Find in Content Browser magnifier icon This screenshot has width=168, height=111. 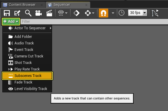pyautogui.click(x=28, y=13)
